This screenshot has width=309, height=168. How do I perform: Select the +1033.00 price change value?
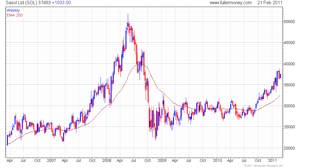click(x=61, y=3)
